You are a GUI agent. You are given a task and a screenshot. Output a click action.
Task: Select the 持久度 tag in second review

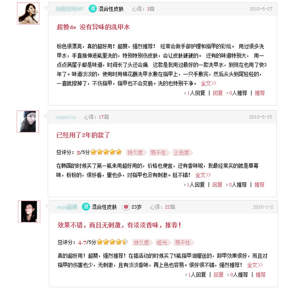pos(136,152)
